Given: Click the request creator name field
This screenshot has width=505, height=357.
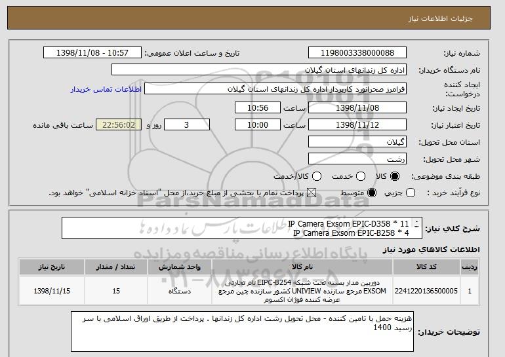Looking at the screenshot, I should [275, 89].
